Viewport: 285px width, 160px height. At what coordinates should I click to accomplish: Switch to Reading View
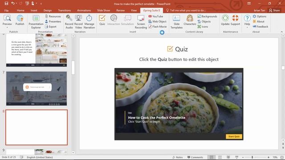pyautogui.click(x=228, y=157)
